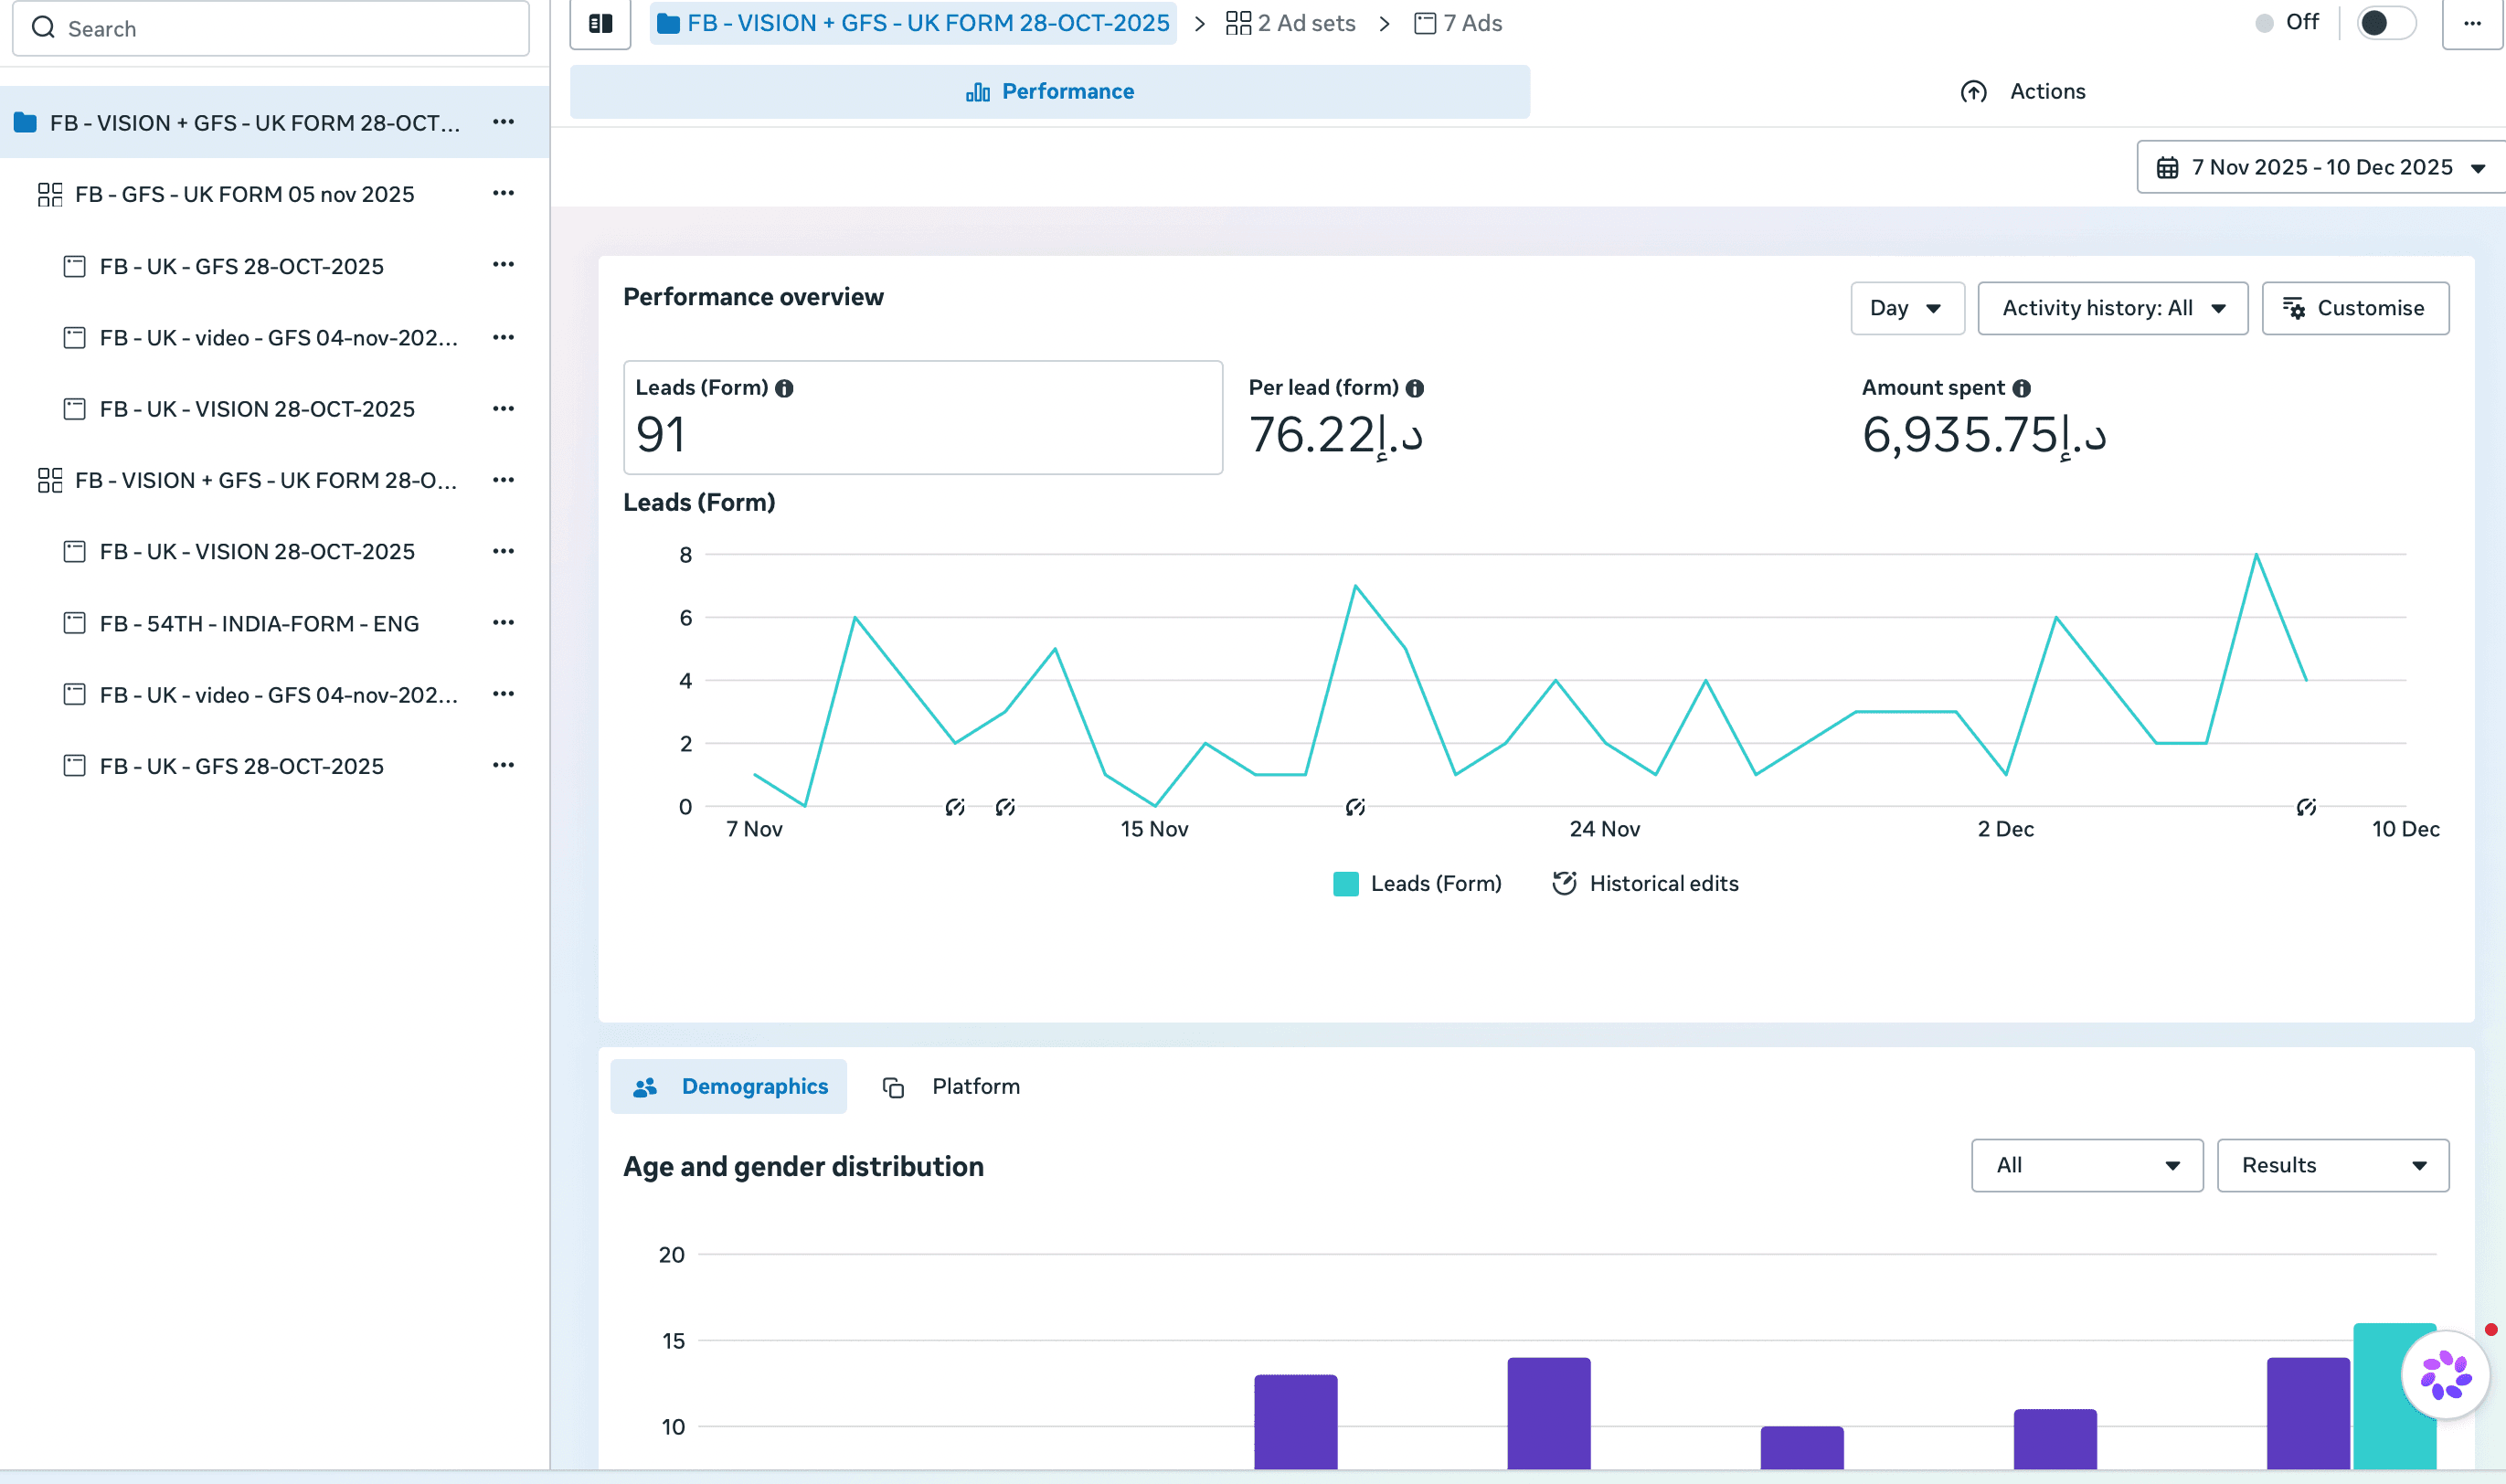Click the Leads (Form) teal legend swatch

tap(1345, 884)
